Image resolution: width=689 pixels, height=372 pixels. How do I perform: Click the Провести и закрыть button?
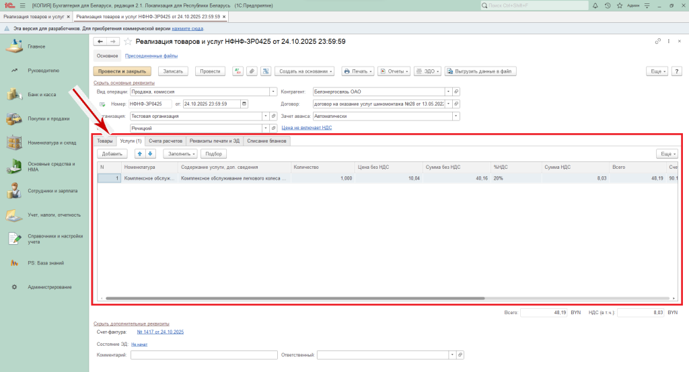coord(122,71)
